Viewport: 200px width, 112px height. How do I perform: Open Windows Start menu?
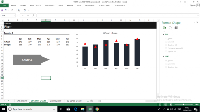click(x=3, y=109)
